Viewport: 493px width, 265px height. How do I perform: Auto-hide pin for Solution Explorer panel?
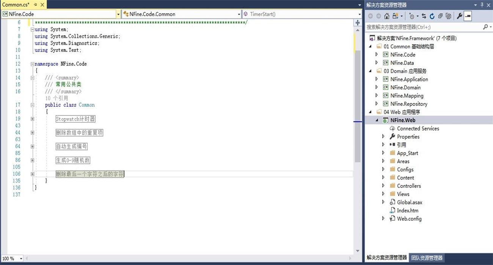pos(482,5)
